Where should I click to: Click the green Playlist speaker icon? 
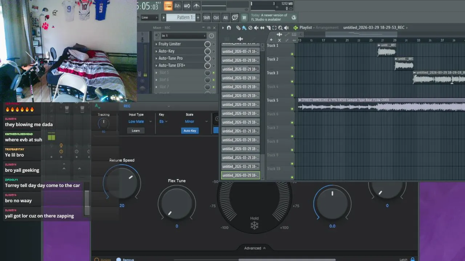tap(296, 28)
